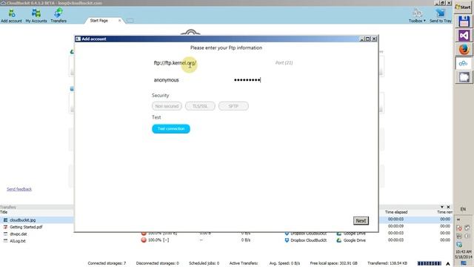Click the system tray clock 10:43 AM
Viewport: 474px width, 267px height.
[463, 252]
